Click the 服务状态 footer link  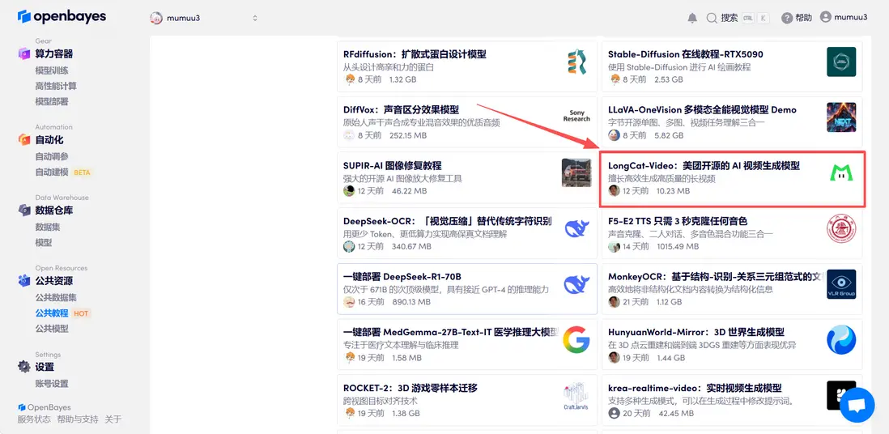click(34, 419)
